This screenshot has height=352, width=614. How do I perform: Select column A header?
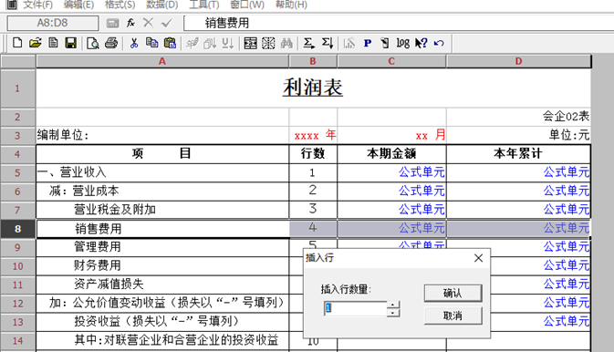coord(162,61)
